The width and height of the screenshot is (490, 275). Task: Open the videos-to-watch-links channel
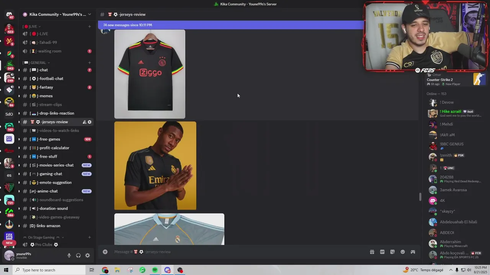[x=57, y=131]
